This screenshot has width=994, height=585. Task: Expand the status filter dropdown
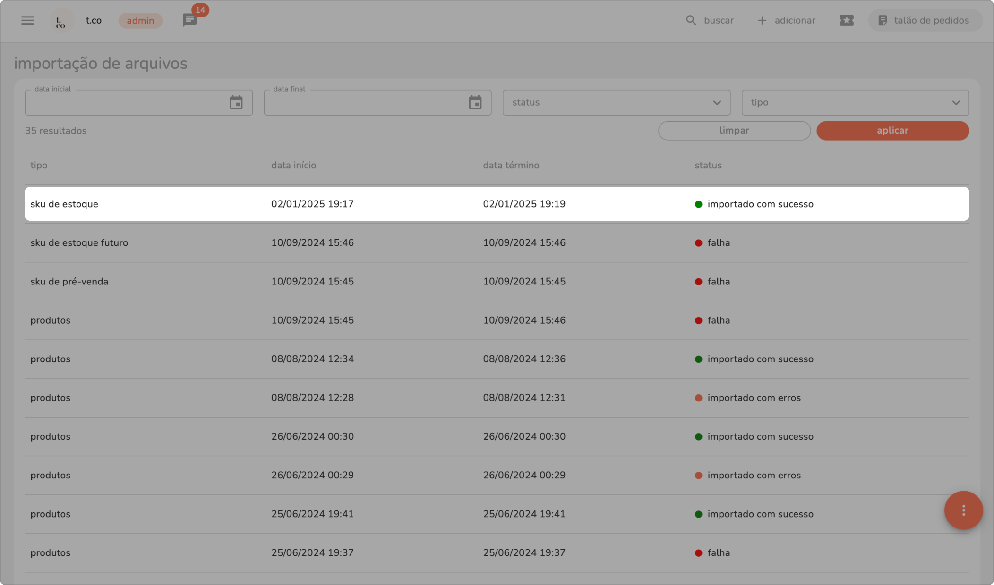(x=616, y=102)
